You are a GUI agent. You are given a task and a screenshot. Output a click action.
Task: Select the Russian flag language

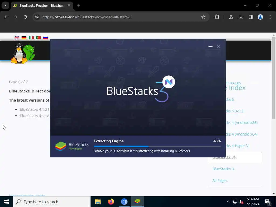(x=45, y=38)
